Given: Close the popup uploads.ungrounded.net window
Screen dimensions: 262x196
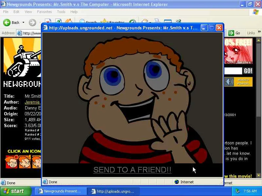Looking at the screenshot, I should 219,28.
